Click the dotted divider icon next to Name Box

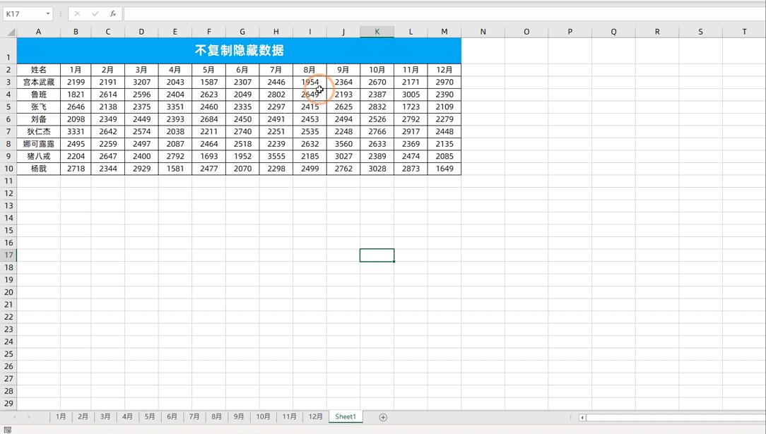click(x=61, y=13)
